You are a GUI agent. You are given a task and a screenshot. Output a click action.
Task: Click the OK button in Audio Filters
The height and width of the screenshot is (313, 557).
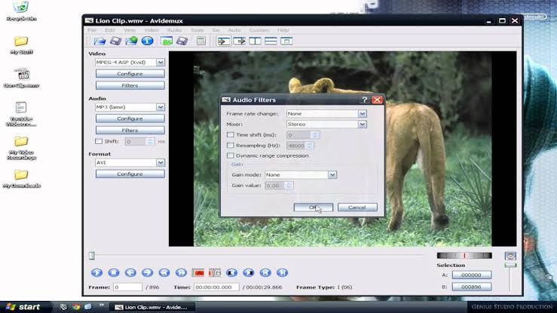[x=313, y=207]
